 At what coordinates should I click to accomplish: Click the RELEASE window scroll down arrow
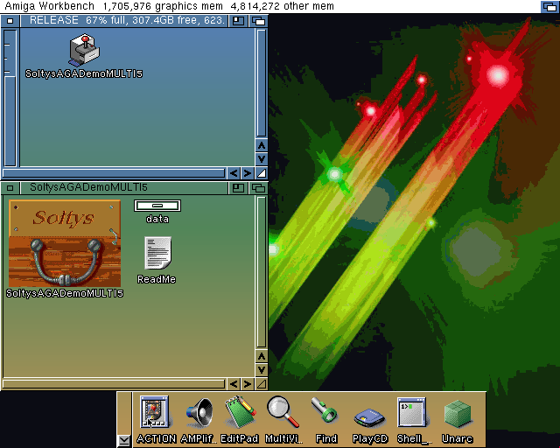tap(262, 159)
